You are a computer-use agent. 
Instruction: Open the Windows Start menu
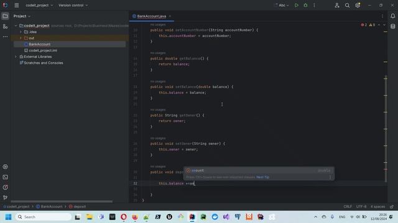pos(8,217)
